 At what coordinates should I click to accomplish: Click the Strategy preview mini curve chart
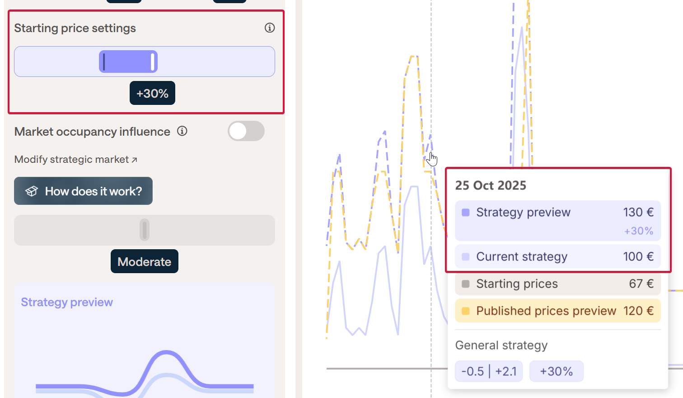pyautogui.click(x=145, y=371)
